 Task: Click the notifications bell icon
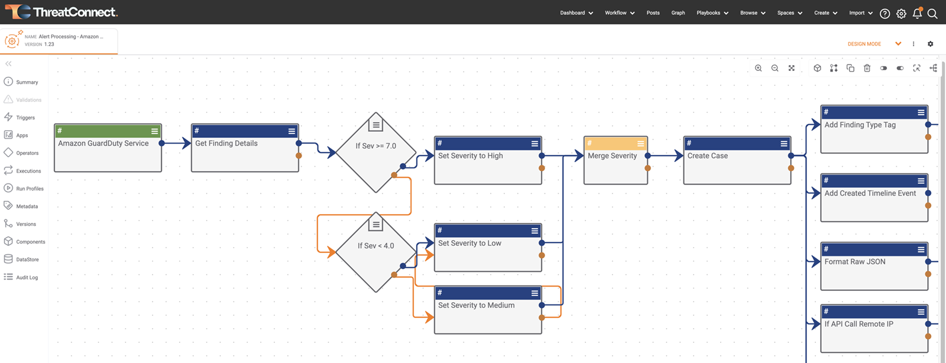[917, 14]
